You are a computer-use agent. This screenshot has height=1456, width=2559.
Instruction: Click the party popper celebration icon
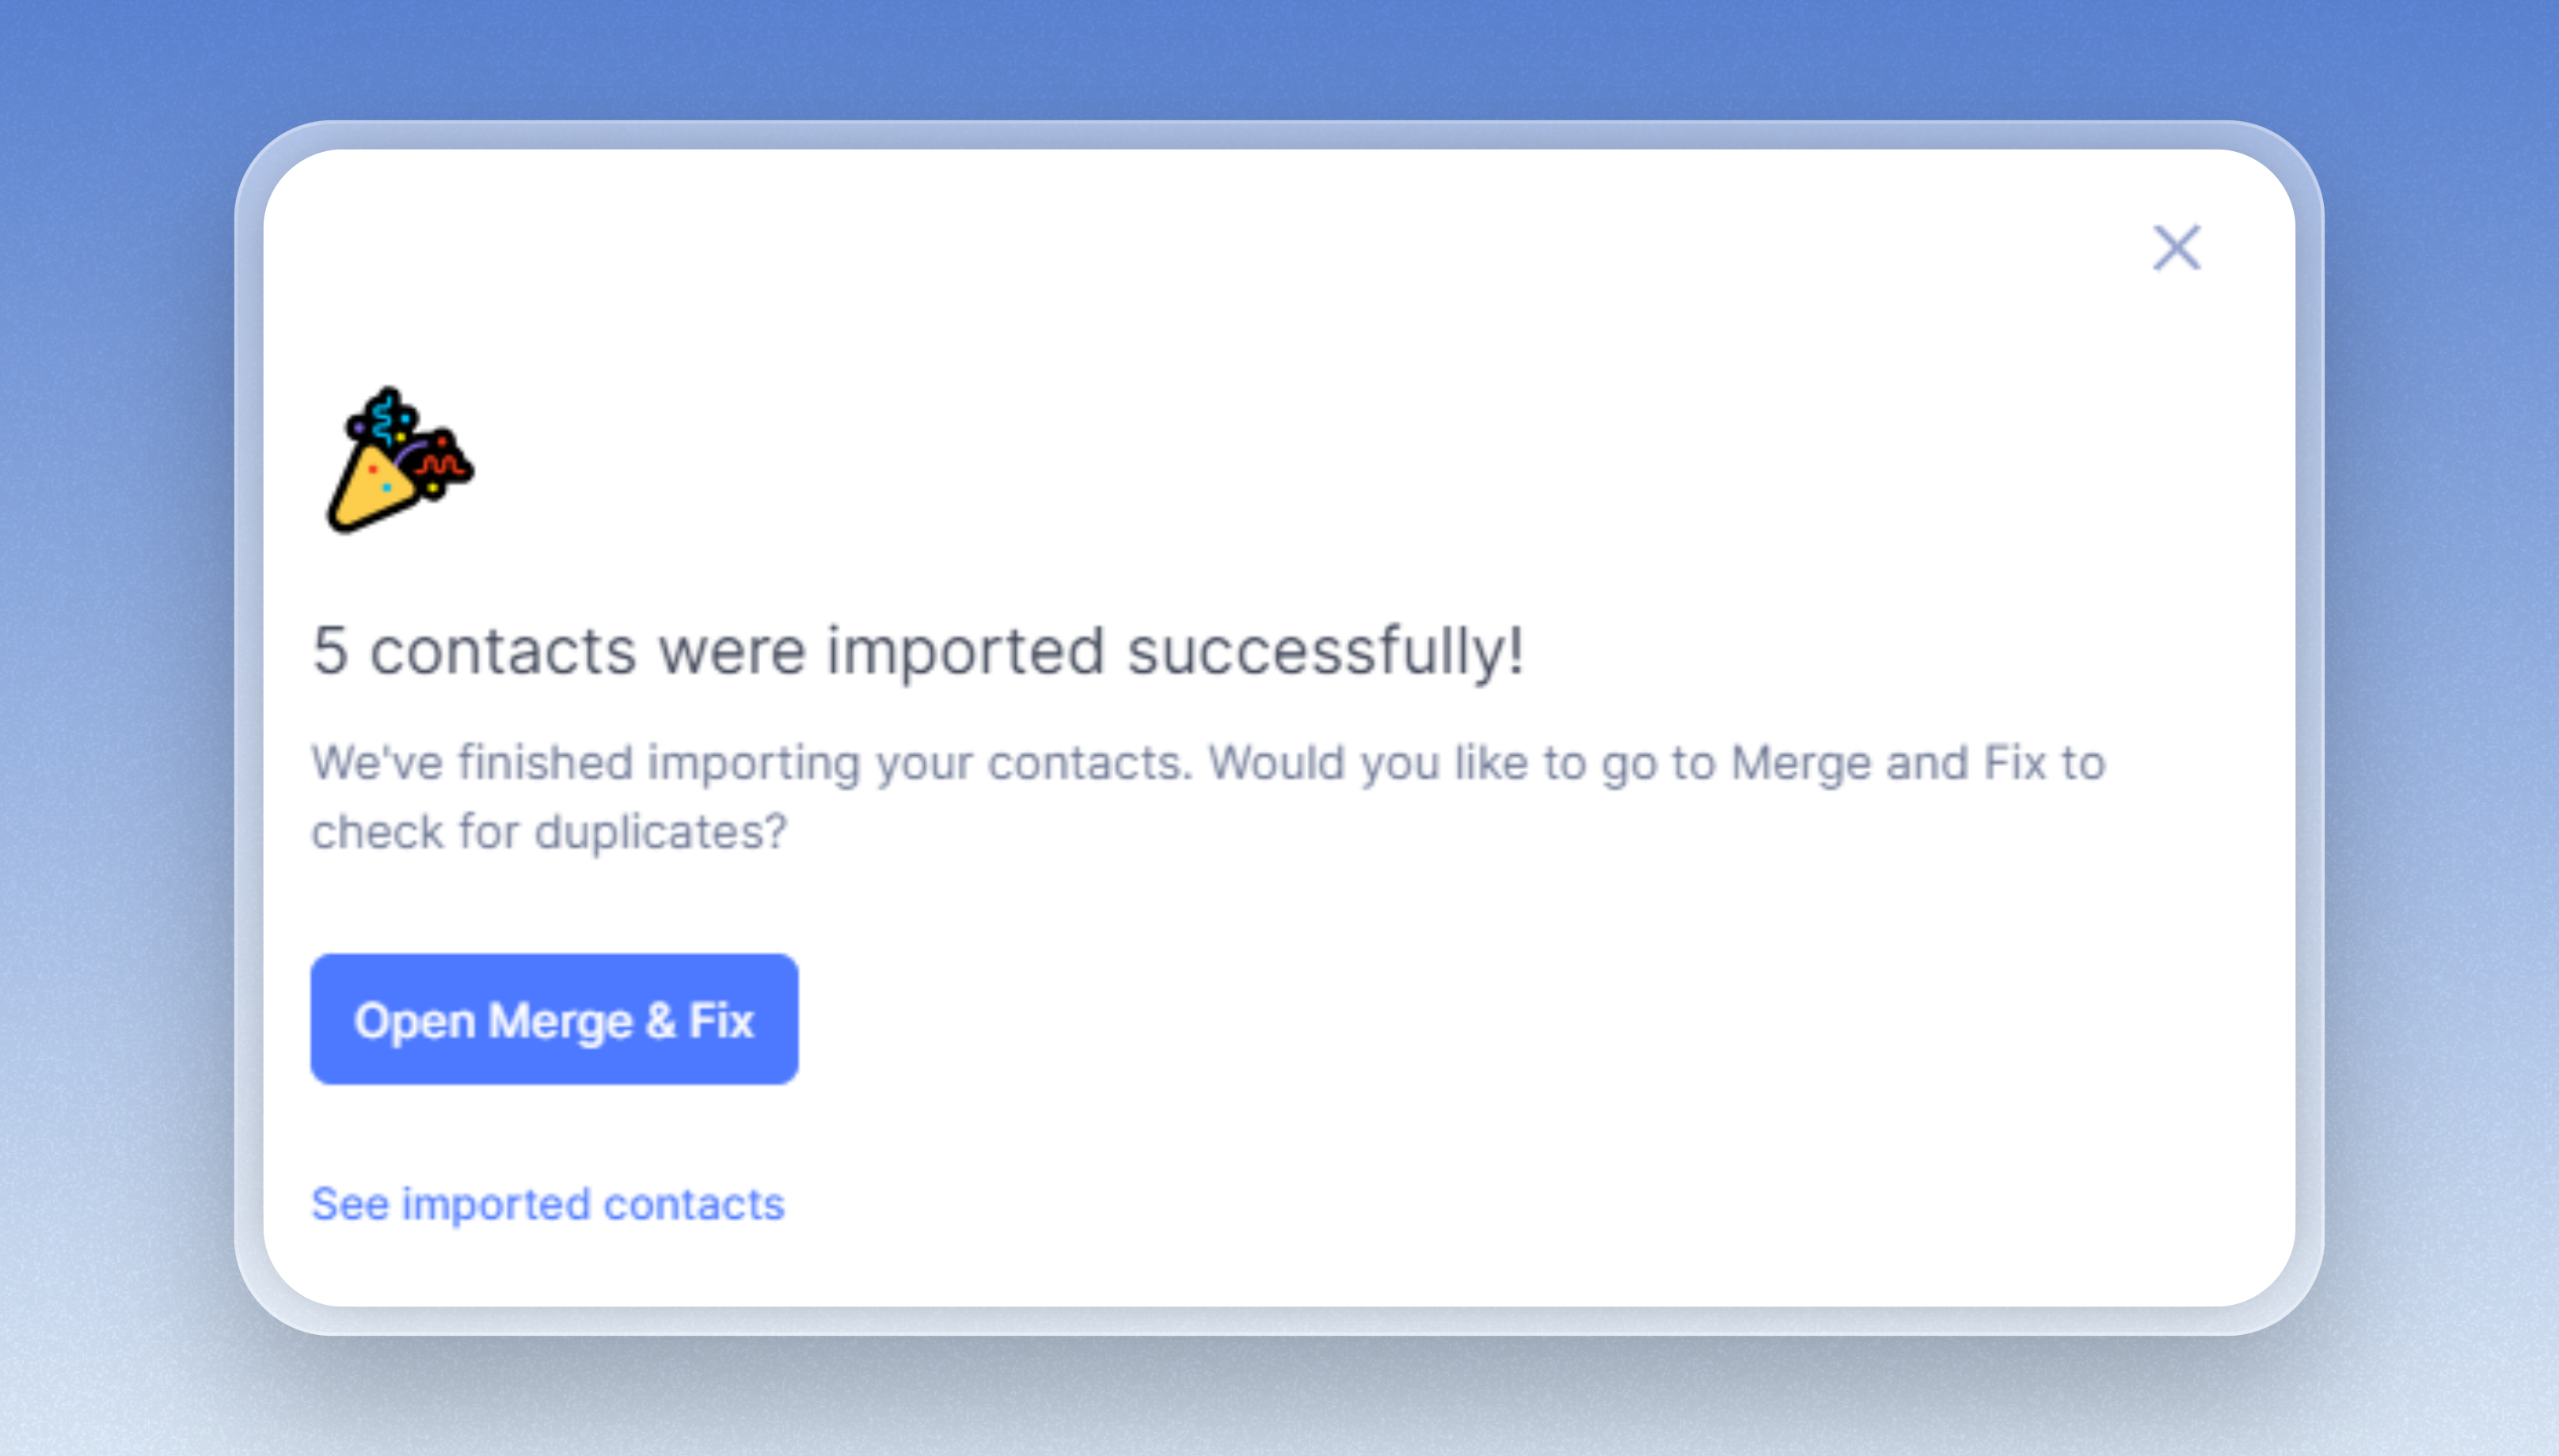(400, 461)
